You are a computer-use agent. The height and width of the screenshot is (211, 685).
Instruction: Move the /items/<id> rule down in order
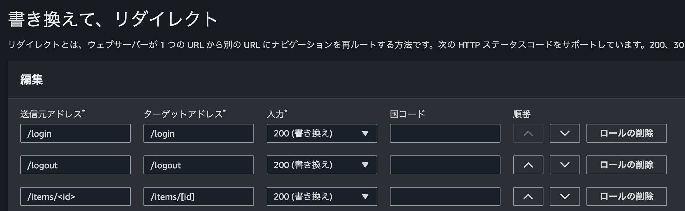(565, 196)
